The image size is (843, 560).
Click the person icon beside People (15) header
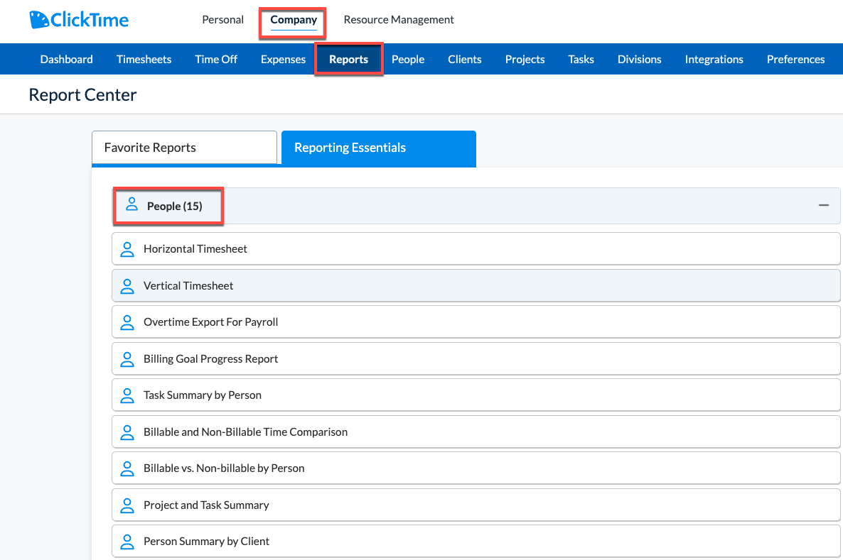pos(131,204)
